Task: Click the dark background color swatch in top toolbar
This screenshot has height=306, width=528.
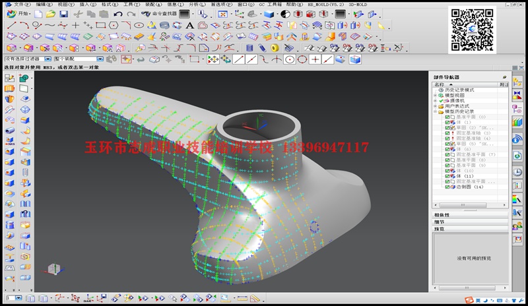Action: 185,14
